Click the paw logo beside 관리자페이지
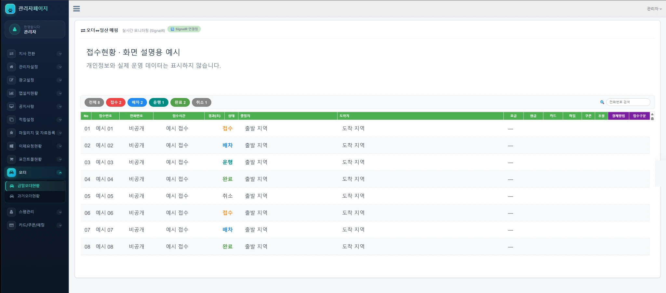 [x=10, y=9]
